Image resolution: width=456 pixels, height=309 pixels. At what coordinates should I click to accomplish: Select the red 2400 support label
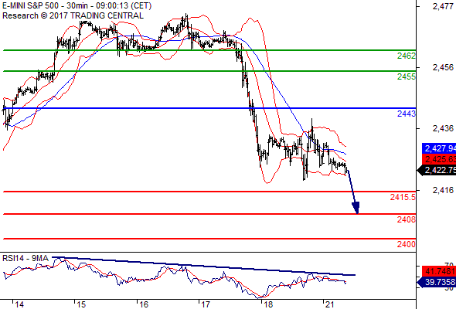pyautogui.click(x=407, y=244)
